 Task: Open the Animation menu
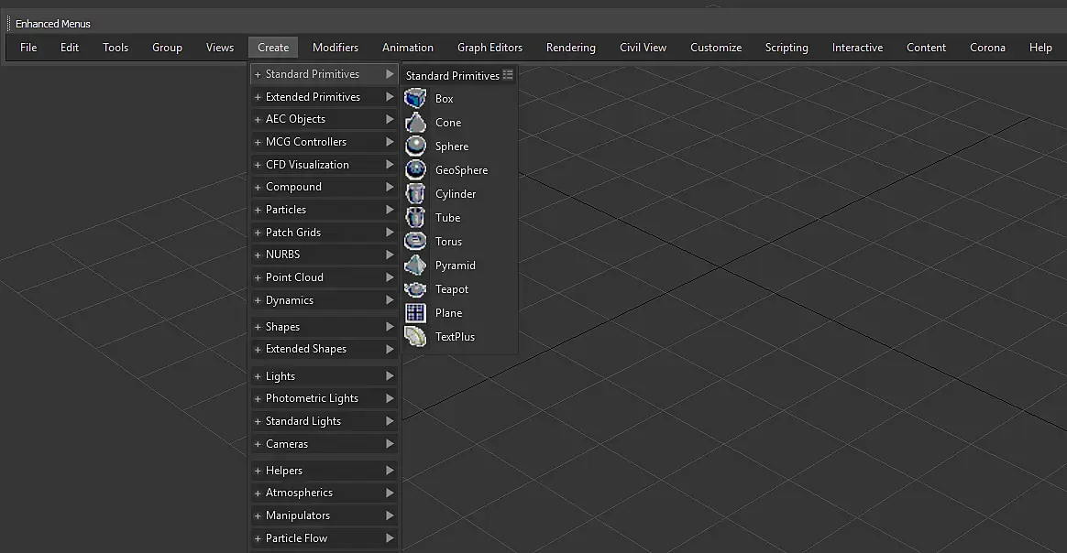408,48
